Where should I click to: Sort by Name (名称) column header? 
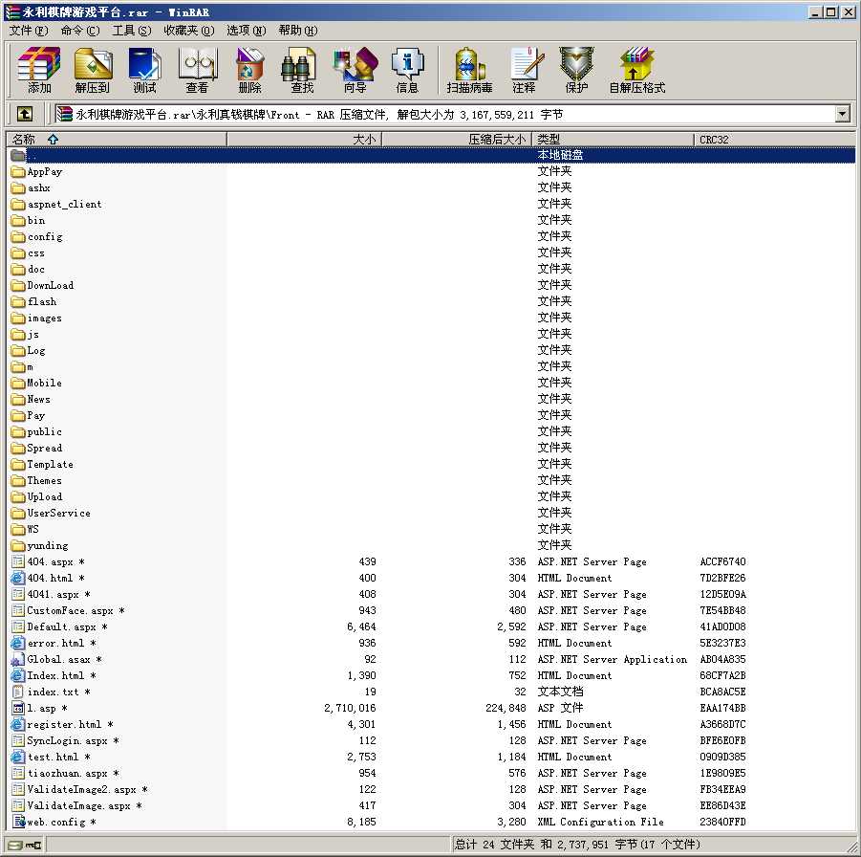point(117,140)
